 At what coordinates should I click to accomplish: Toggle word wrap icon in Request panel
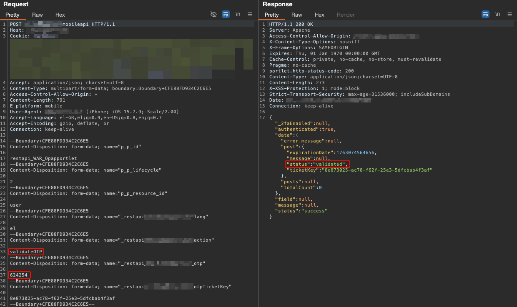click(x=226, y=14)
